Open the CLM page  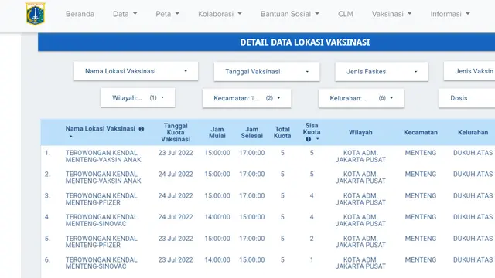[346, 14]
